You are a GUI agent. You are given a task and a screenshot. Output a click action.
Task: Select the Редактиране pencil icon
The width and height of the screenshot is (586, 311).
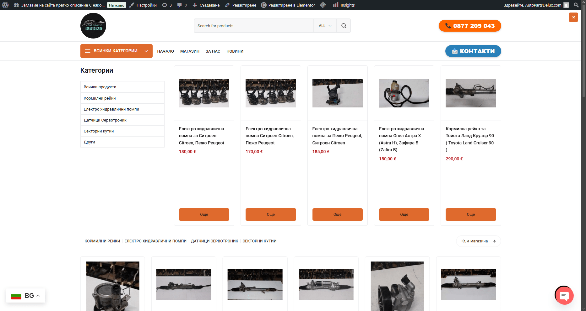point(227,5)
